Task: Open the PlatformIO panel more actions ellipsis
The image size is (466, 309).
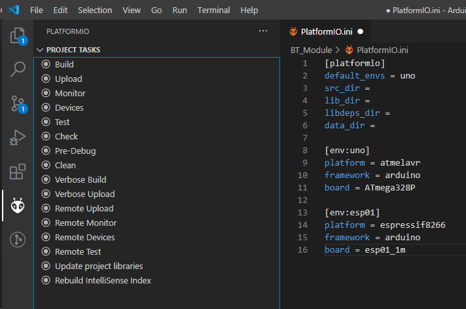Action: pos(263,31)
